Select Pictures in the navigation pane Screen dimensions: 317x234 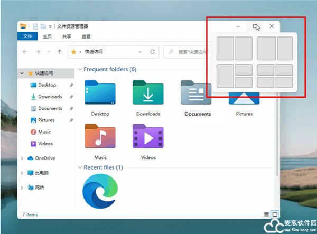coord(46,120)
